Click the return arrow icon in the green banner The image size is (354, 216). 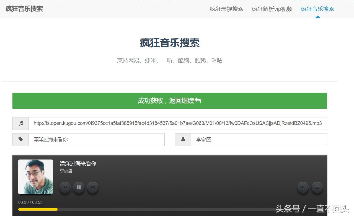coord(198,101)
